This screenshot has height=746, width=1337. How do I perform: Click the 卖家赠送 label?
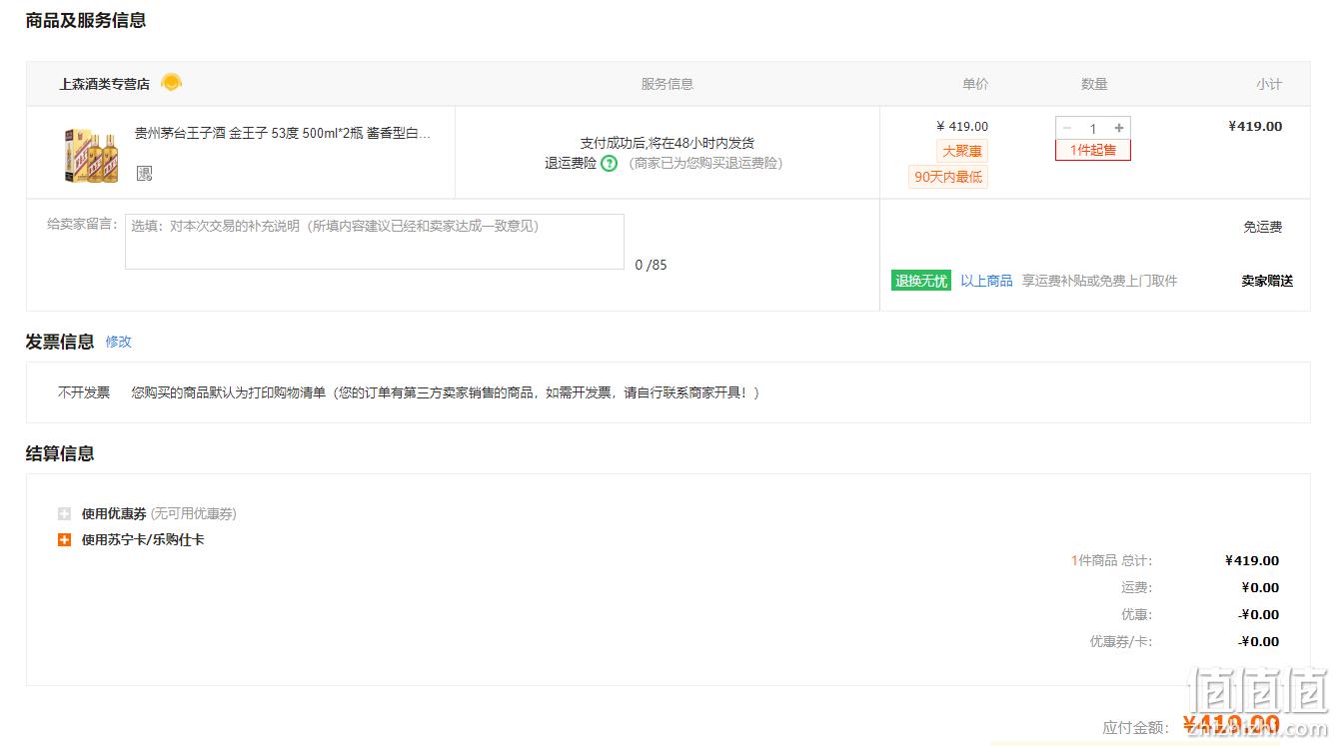pos(1267,281)
